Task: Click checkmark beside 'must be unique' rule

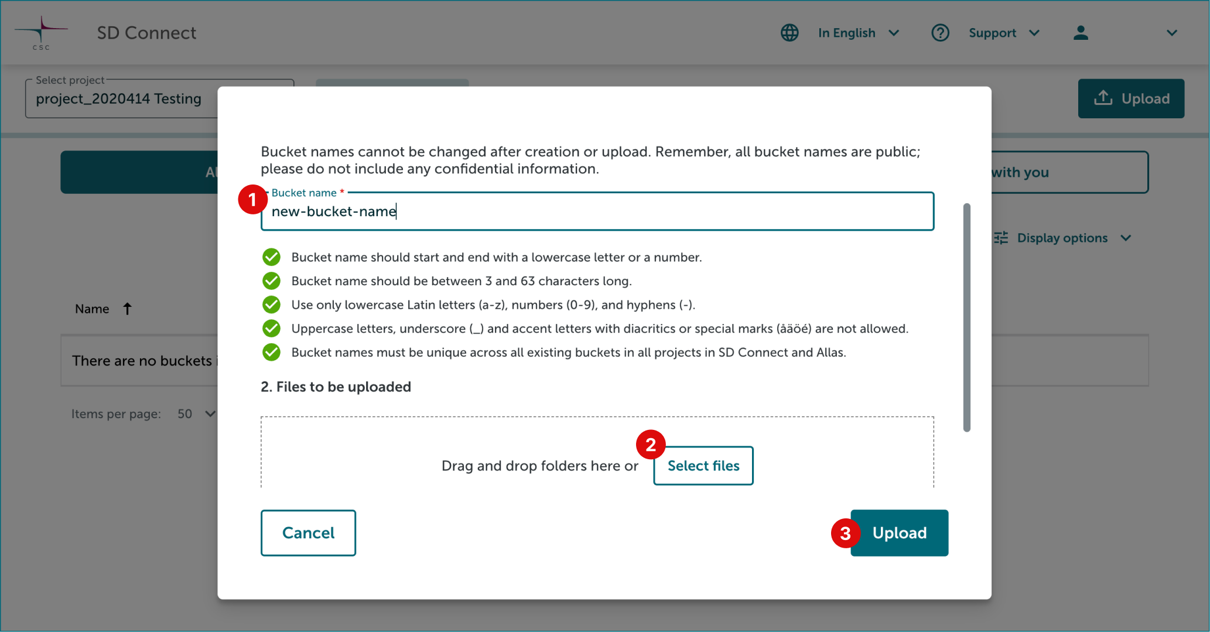Action: pyautogui.click(x=271, y=352)
